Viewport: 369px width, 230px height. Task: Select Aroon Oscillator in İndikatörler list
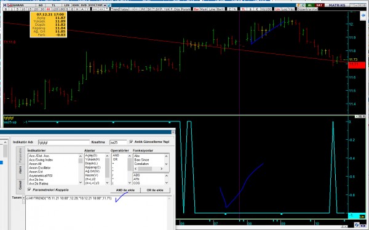pos(40,168)
